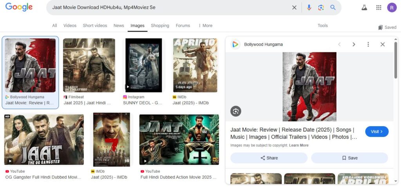This screenshot has height=187, width=401.
Task: Play icon on Instagram Sunny Deol thumbnail
Action: [x=128, y=87]
